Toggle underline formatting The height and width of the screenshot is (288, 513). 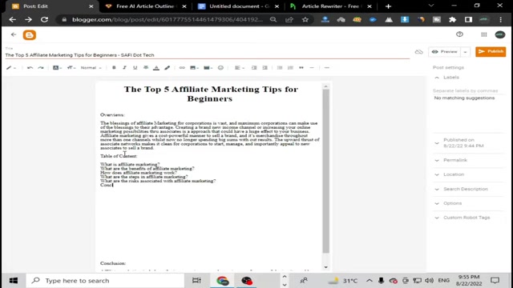[135, 67]
